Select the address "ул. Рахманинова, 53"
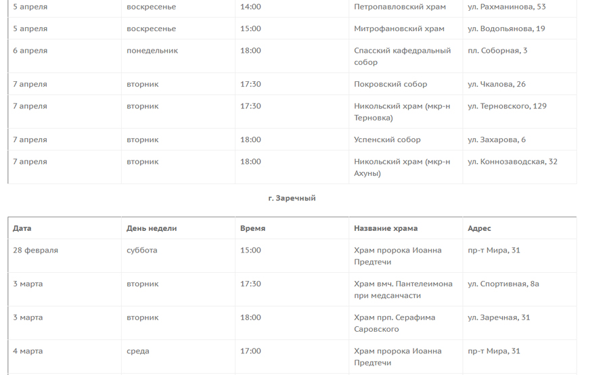This screenshot has width=609, height=375. coord(506,7)
